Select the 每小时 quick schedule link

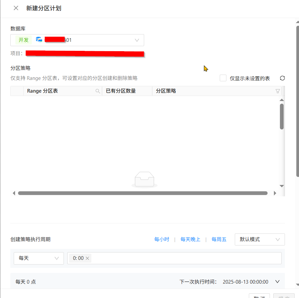point(162,239)
